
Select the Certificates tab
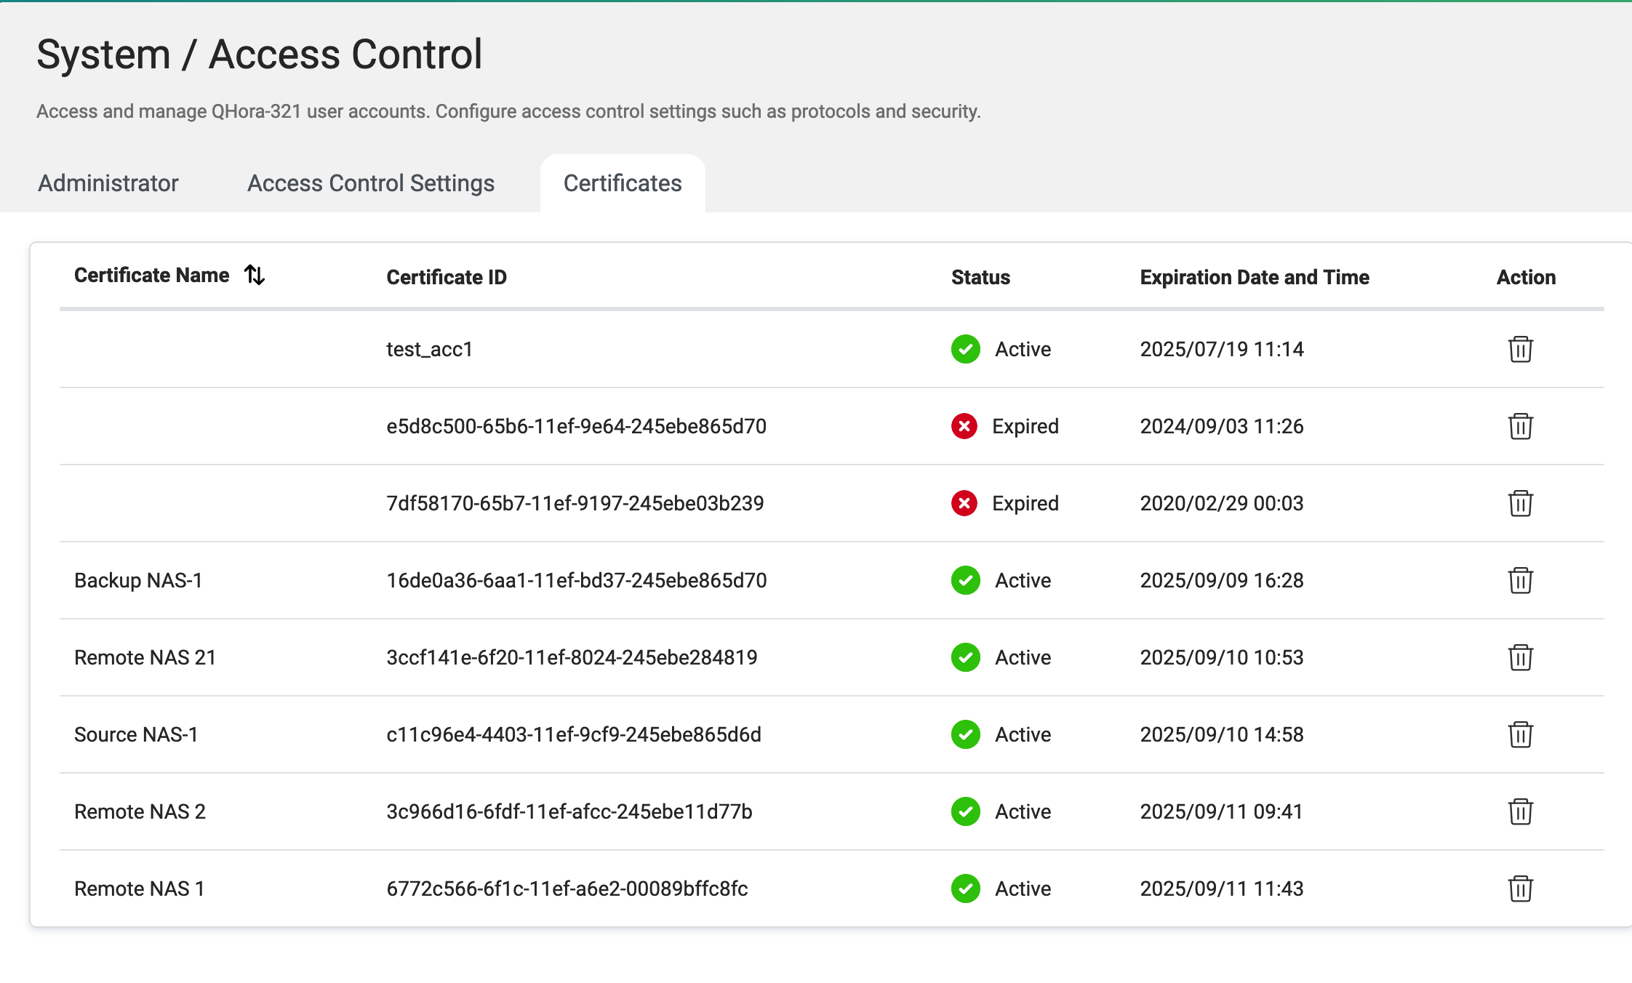click(x=623, y=183)
